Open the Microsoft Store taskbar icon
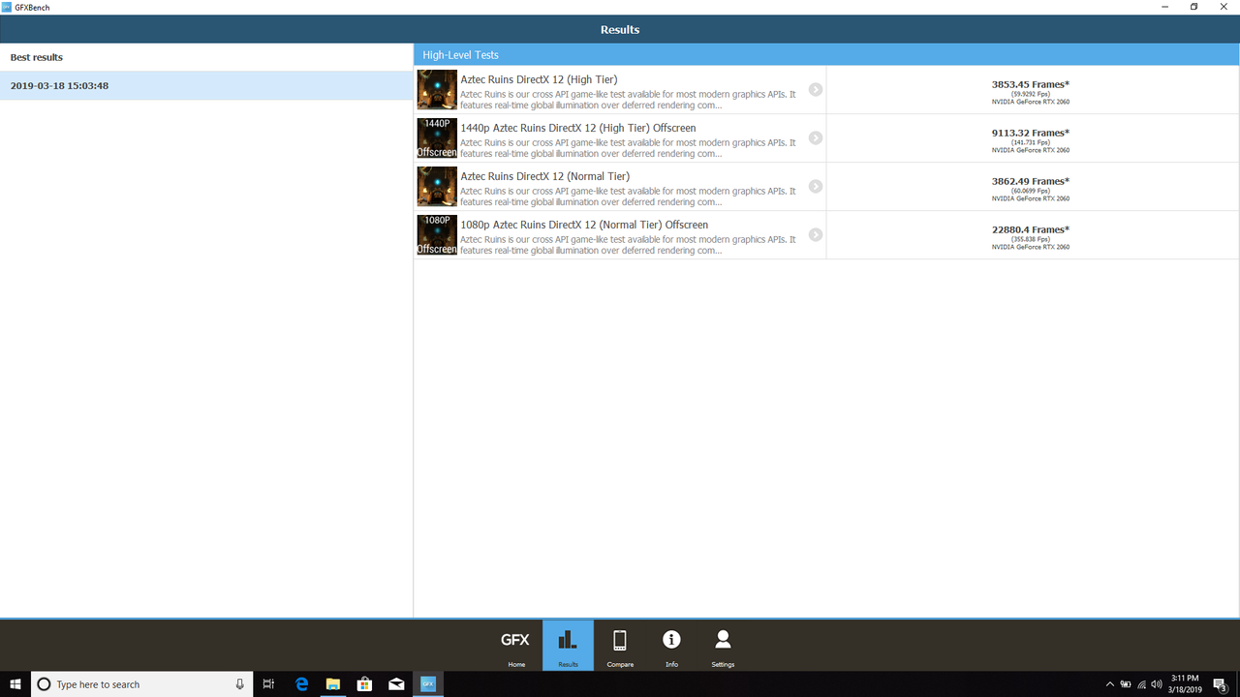This screenshot has width=1240, height=697. 364,684
